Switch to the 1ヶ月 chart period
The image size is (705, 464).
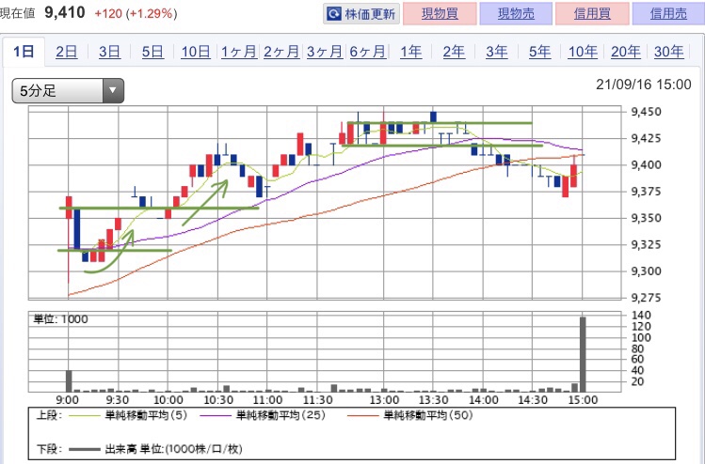239,52
